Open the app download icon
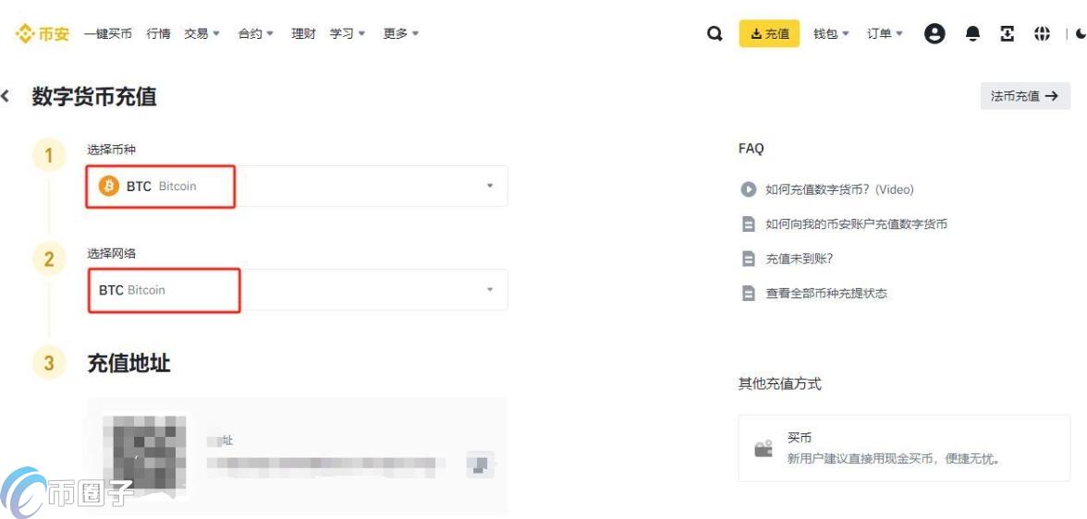This screenshot has width=1087, height=519. point(1008,33)
